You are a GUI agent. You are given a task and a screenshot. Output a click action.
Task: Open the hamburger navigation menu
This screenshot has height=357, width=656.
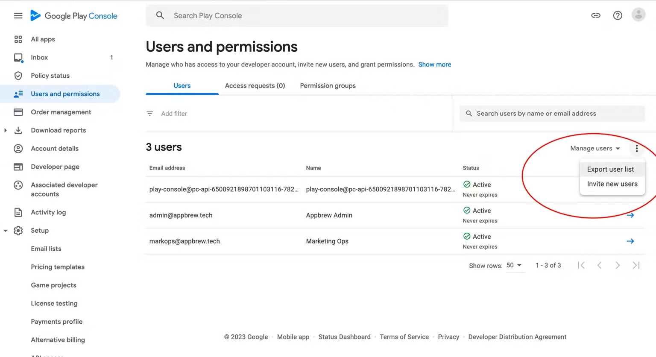point(18,16)
